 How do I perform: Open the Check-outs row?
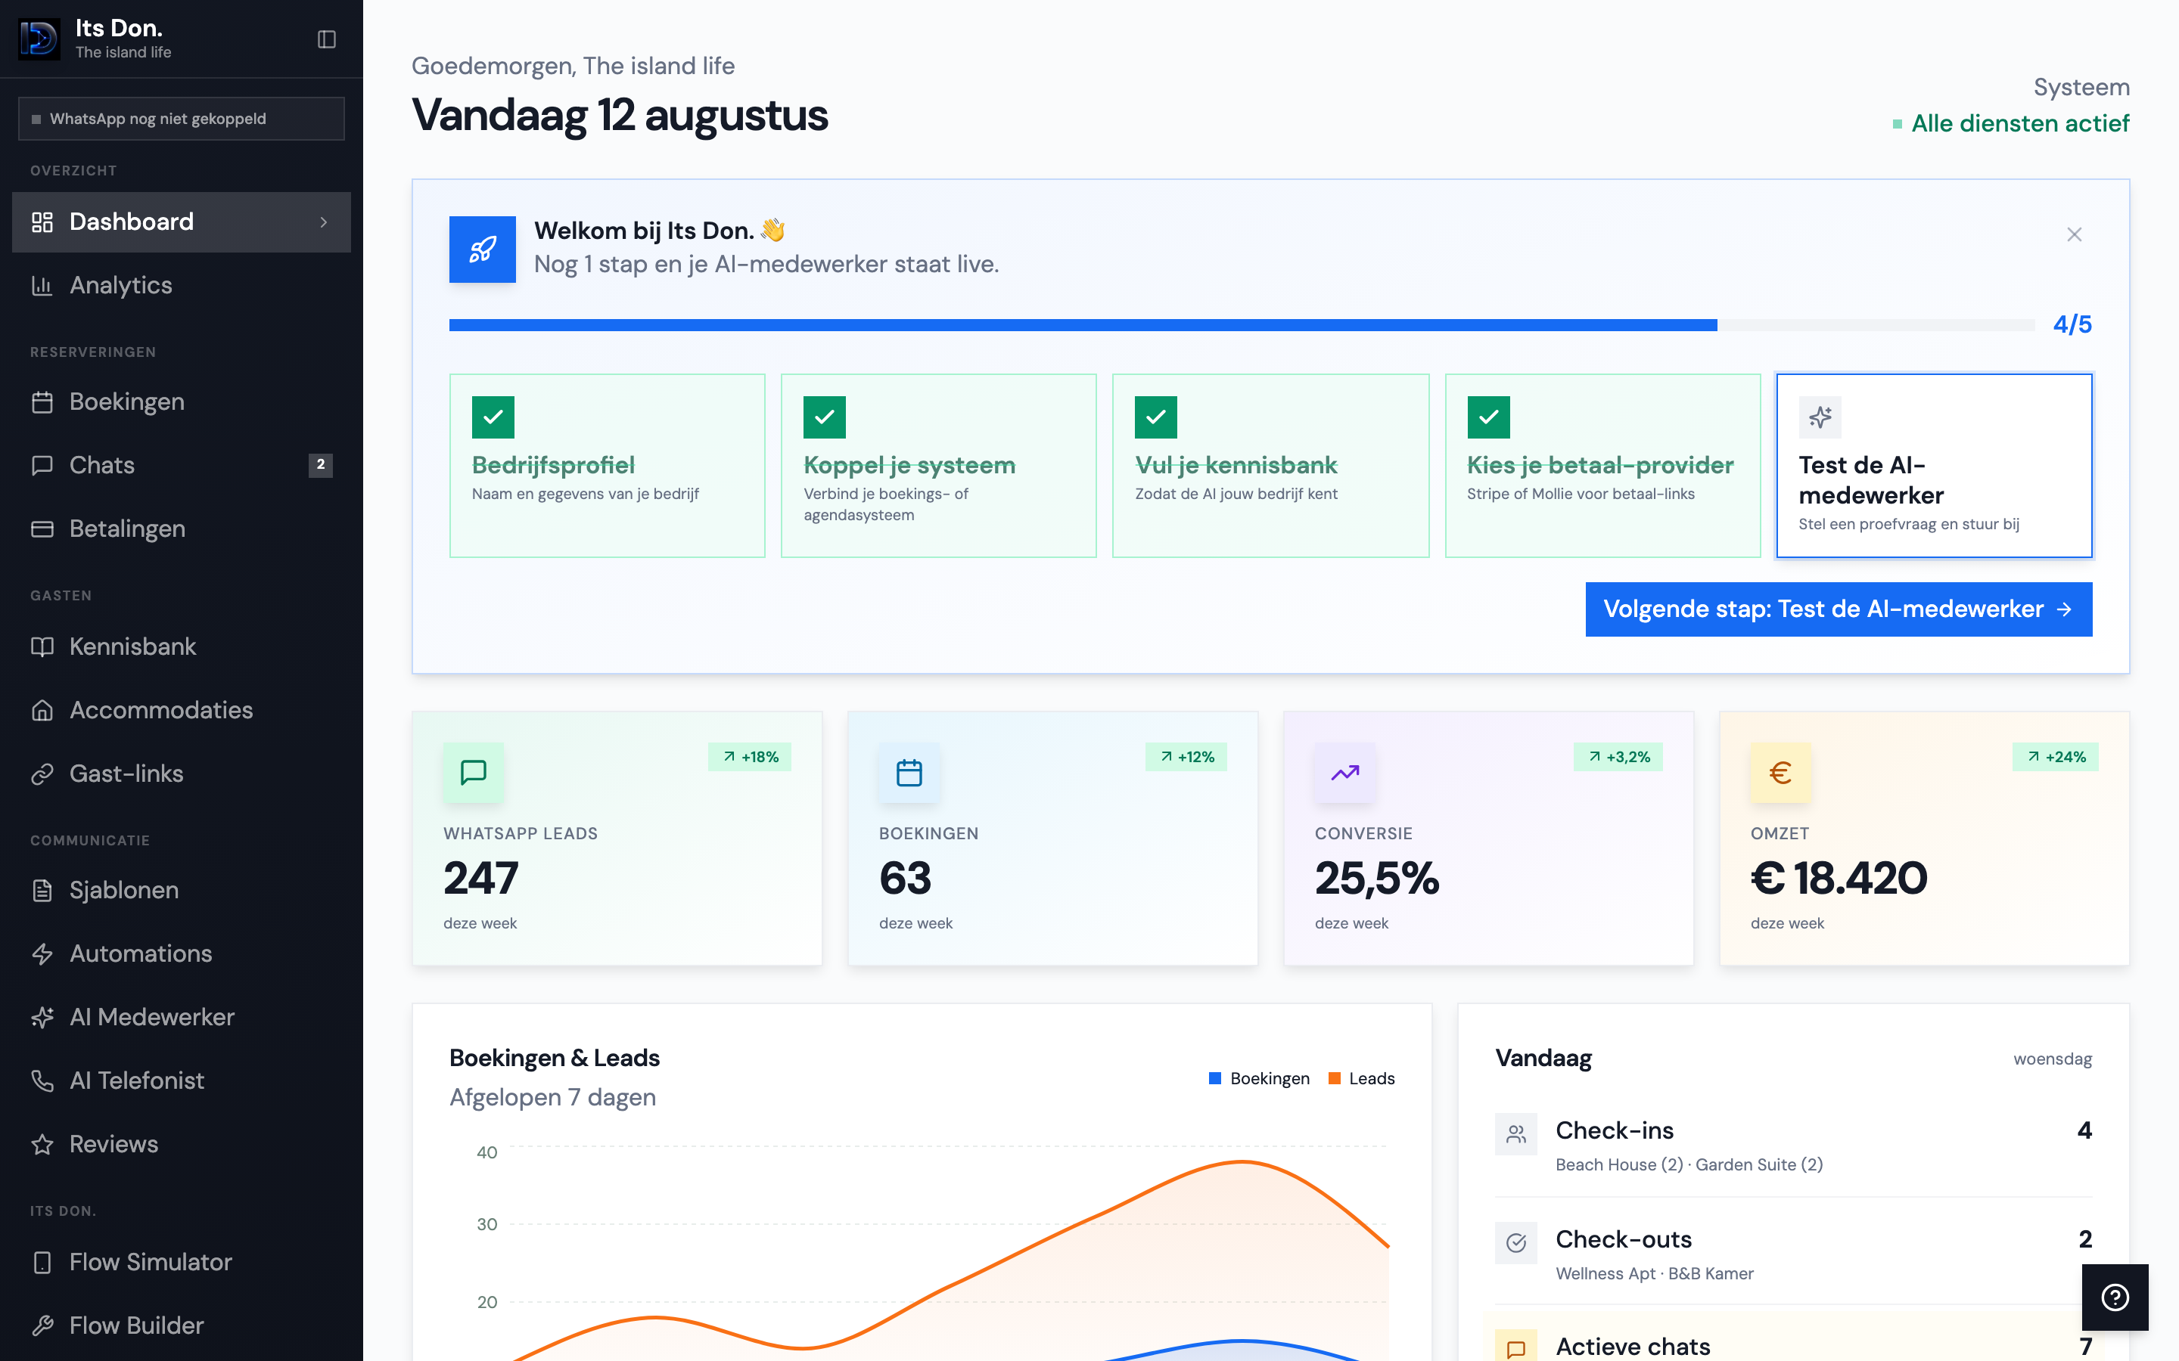(1794, 1255)
